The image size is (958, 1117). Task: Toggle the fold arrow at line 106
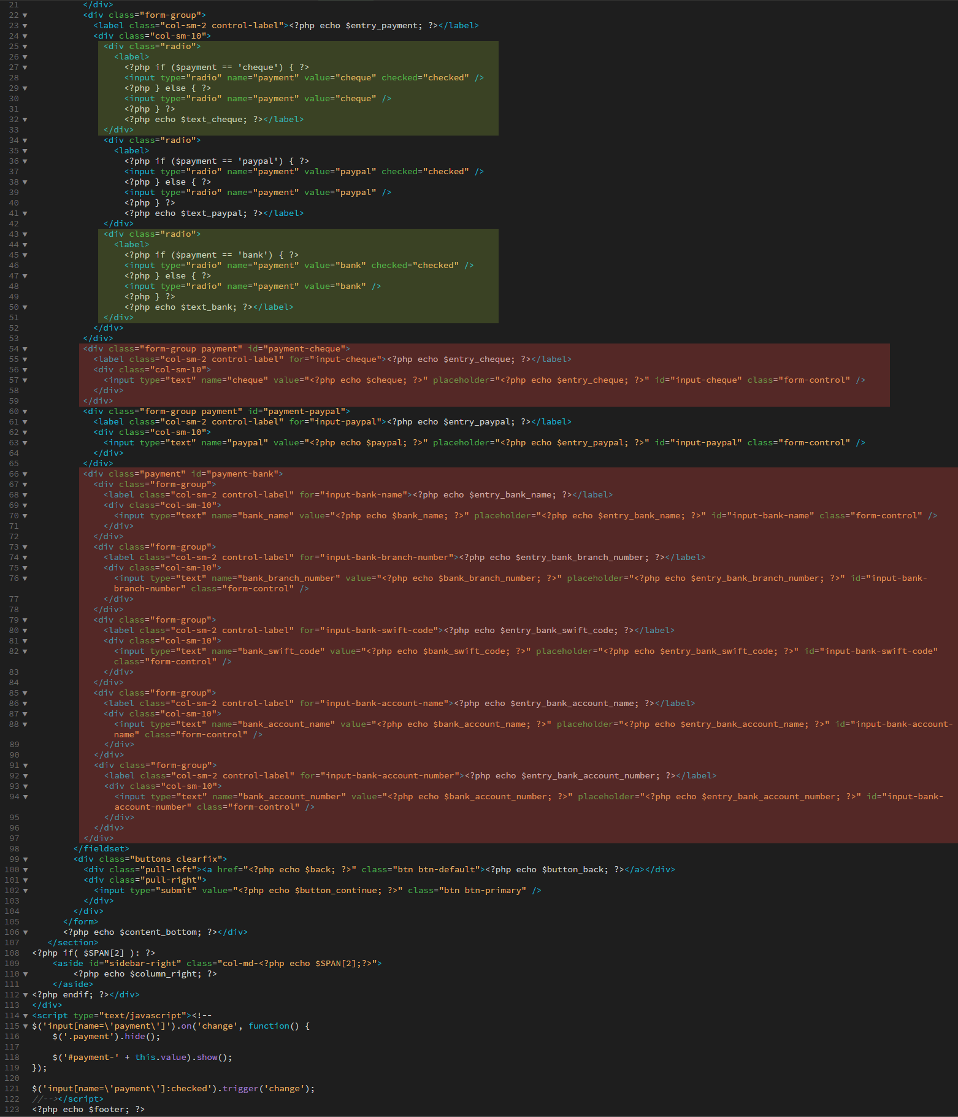point(25,932)
